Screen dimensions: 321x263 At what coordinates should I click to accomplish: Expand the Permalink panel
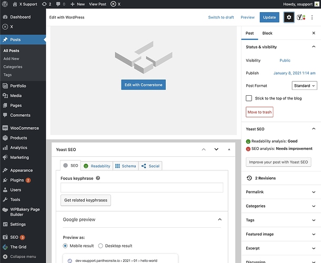281,192
